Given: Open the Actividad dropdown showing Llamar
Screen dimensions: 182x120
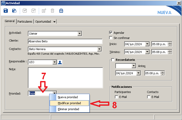Looking at the screenshot, I should click(x=79, y=34).
